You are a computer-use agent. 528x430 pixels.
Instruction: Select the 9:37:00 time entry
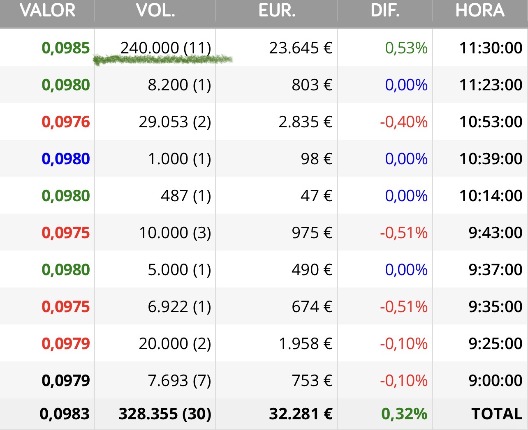[x=495, y=270]
